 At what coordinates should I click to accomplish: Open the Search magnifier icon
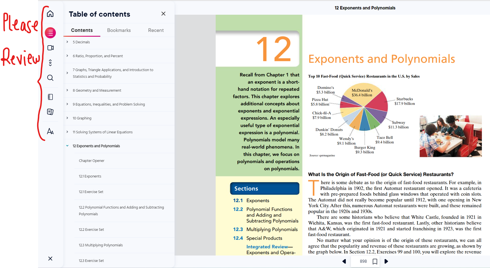click(x=50, y=78)
